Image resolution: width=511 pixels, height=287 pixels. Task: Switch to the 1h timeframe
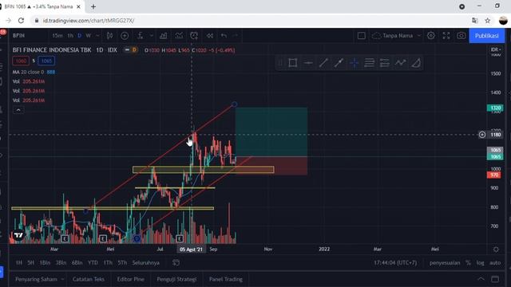(x=70, y=36)
